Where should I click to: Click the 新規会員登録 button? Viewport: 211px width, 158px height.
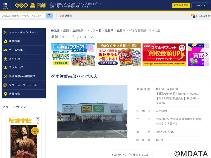pyautogui.click(x=181, y=5)
